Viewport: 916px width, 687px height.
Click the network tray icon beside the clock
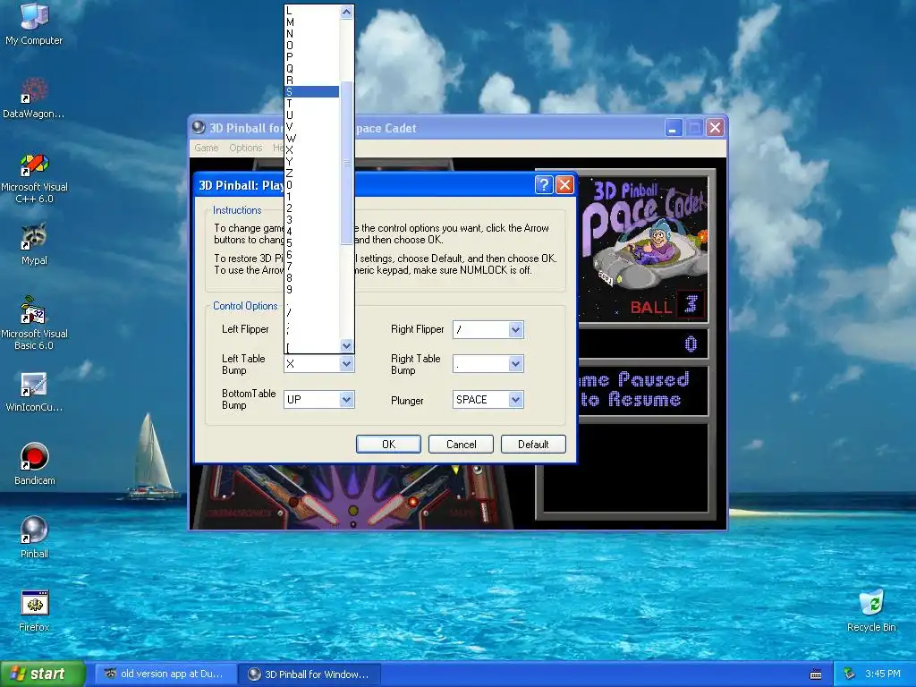pos(850,674)
